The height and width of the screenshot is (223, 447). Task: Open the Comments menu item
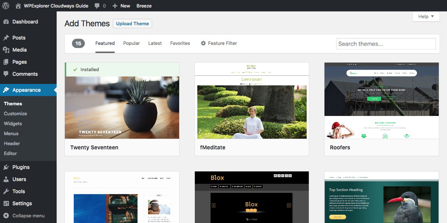[25, 74]
